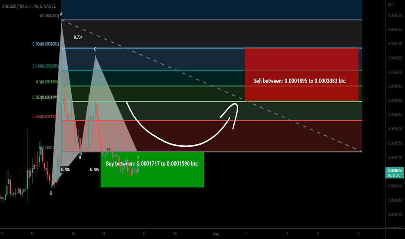Click date 8 on the time axis
The width and height of the screenshot is (405, 239).
point(287,234)
